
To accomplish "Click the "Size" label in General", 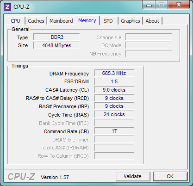I will tap(23, 45).
